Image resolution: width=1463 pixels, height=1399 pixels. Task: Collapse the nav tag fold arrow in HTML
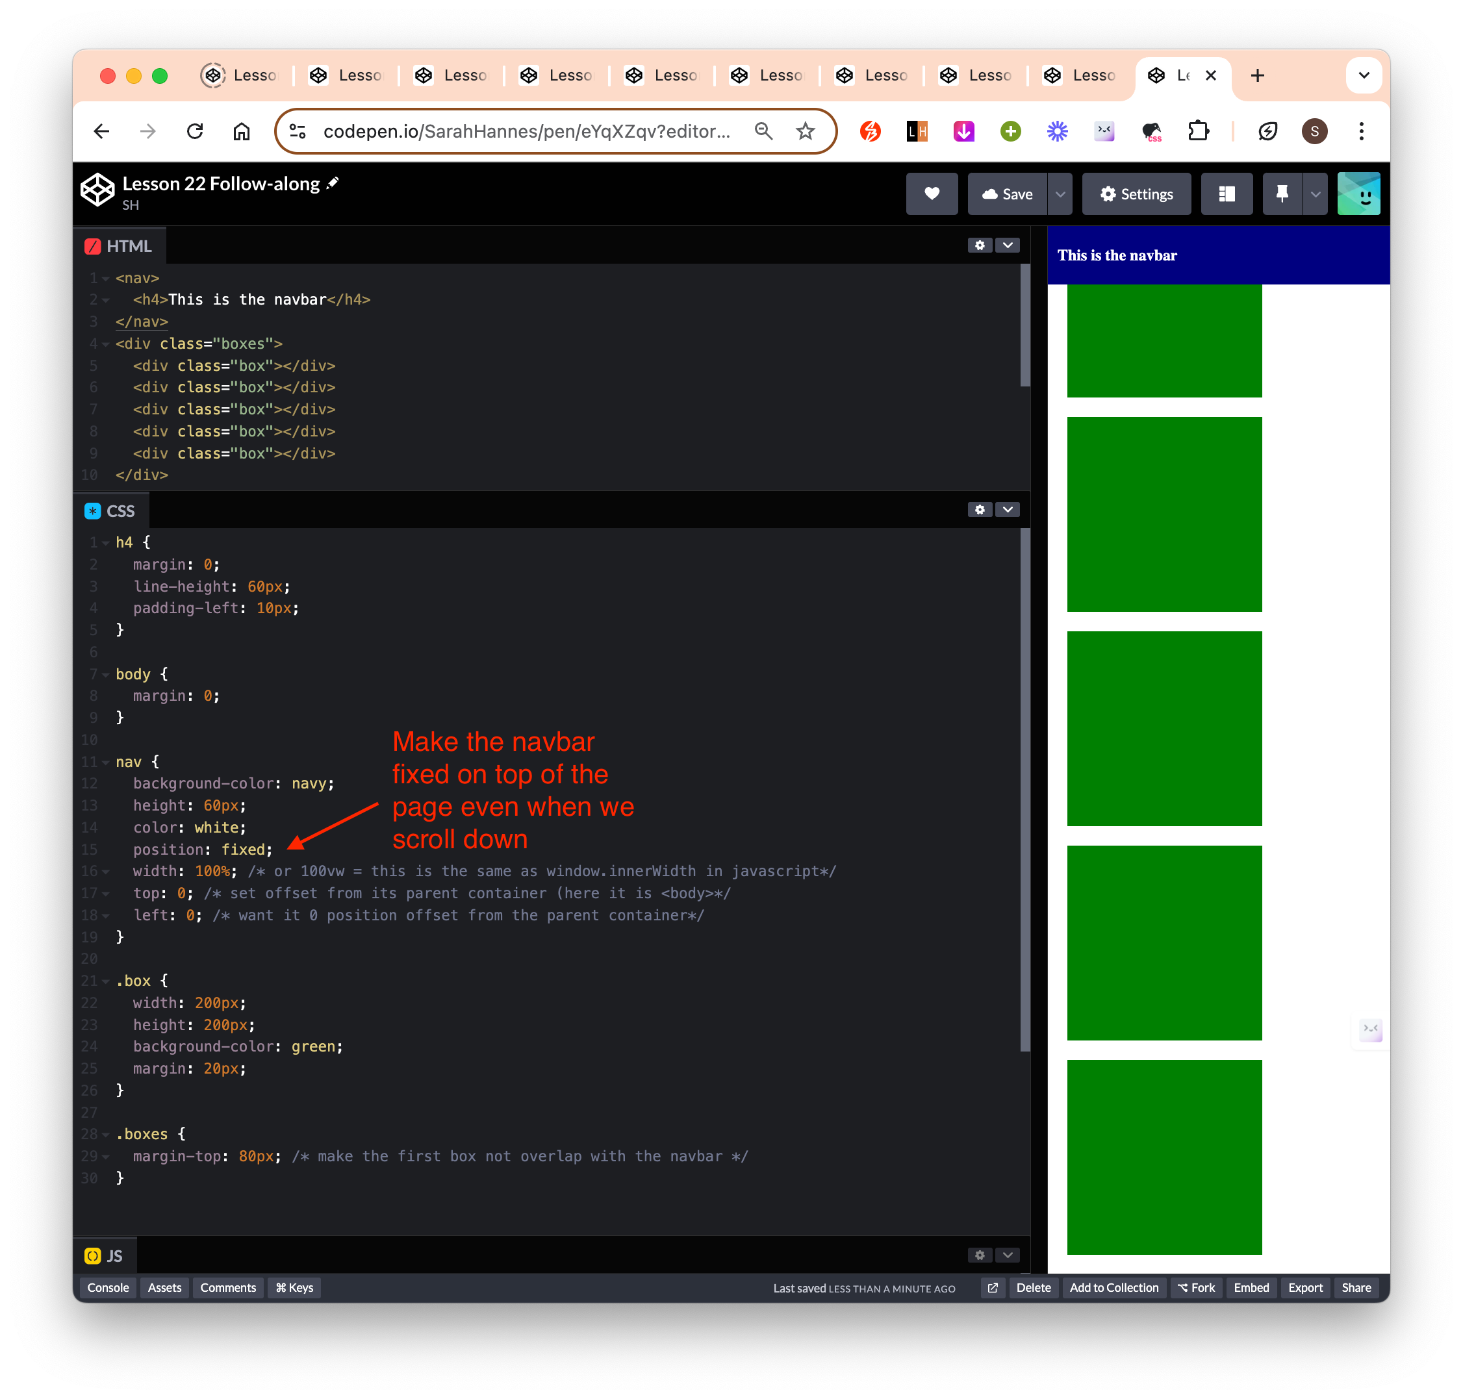106,278
